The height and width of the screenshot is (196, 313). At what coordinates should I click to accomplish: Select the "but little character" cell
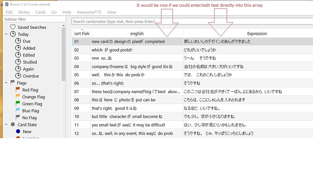137,117
